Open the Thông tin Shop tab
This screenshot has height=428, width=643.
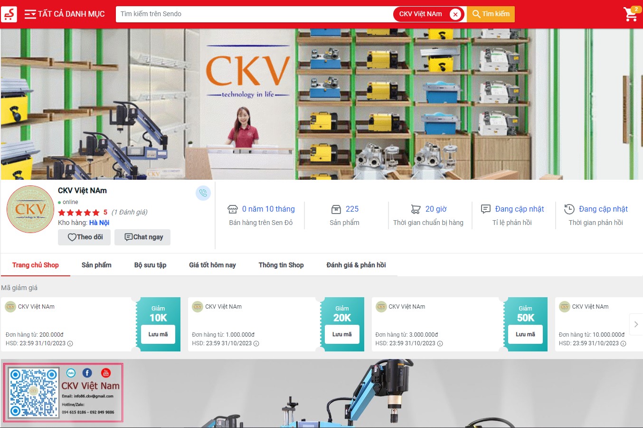281,265
